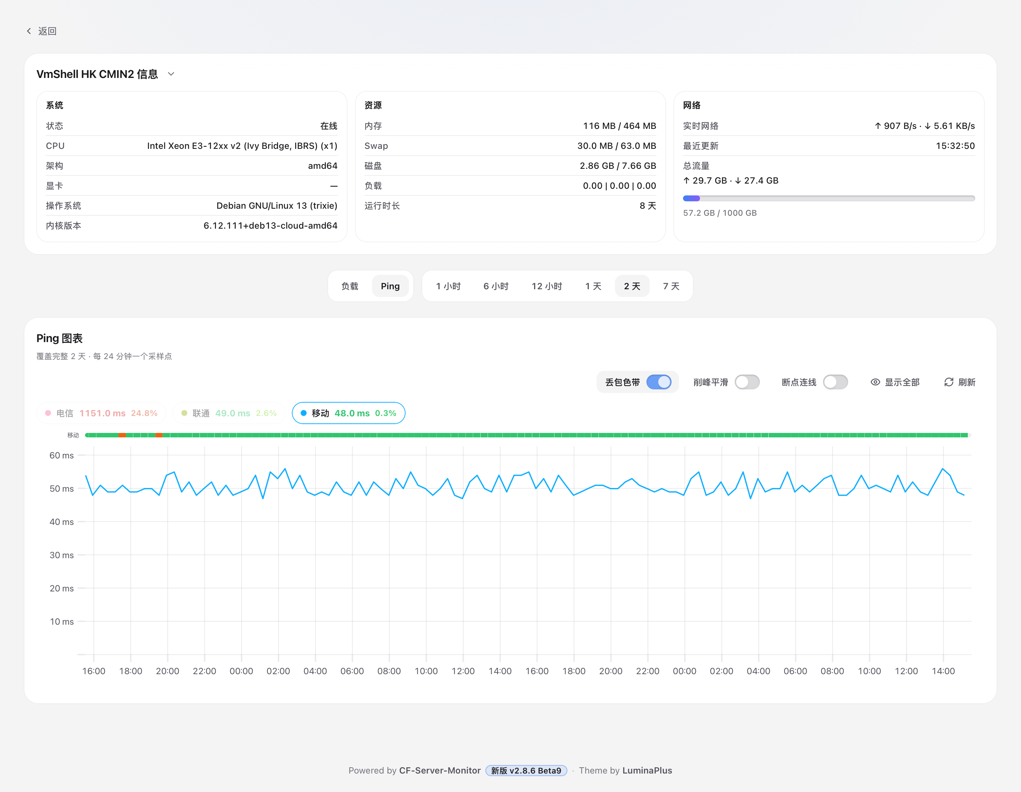Choose the 12 小时 time range

point(546,286)
